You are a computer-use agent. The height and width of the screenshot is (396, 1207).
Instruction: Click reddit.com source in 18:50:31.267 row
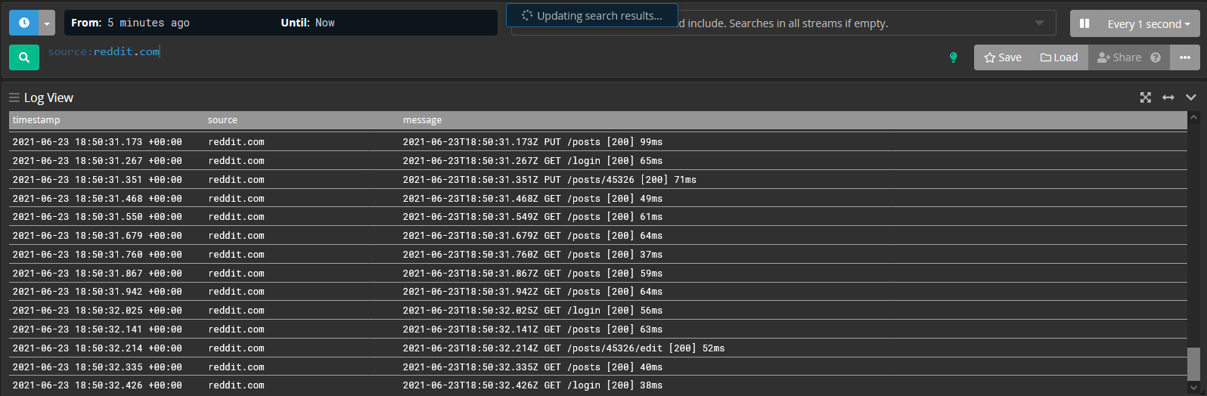click(237, 161)
